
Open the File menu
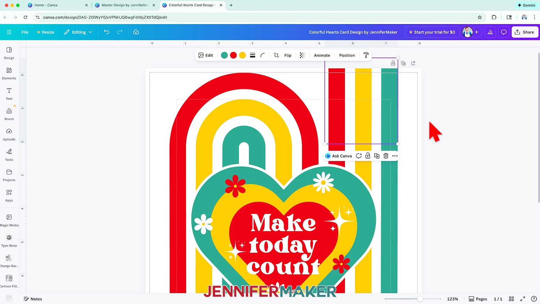point(25,32)
